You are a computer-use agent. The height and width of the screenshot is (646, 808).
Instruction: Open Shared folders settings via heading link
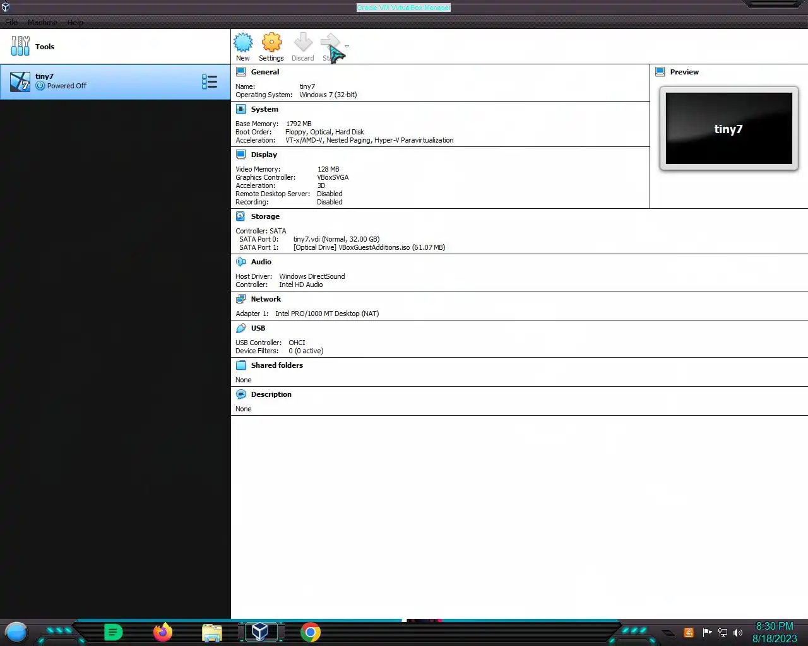click(277, 365)
